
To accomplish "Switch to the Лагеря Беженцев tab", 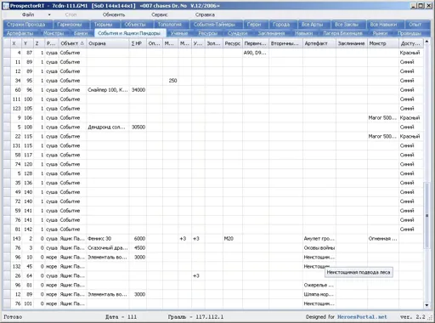I will click(x=342, y=33).
